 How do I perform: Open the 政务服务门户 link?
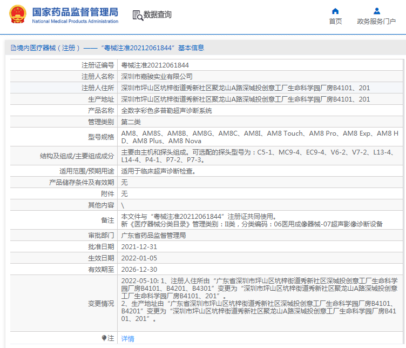(376, 21)
